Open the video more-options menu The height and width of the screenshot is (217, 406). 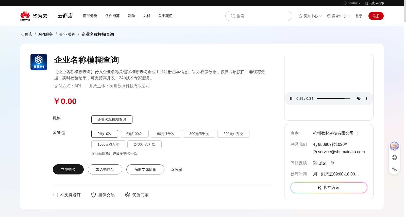366,98
